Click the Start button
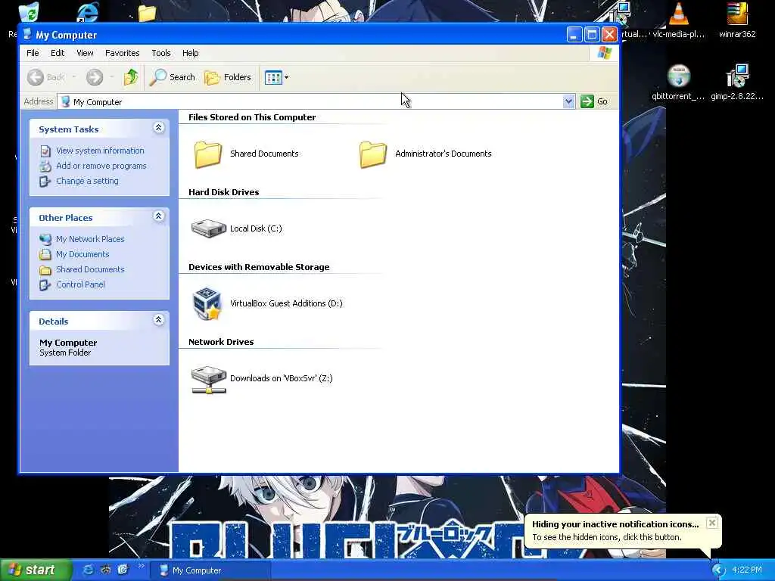The width and height of the screenshot is (775, 581). click(35, 570)
